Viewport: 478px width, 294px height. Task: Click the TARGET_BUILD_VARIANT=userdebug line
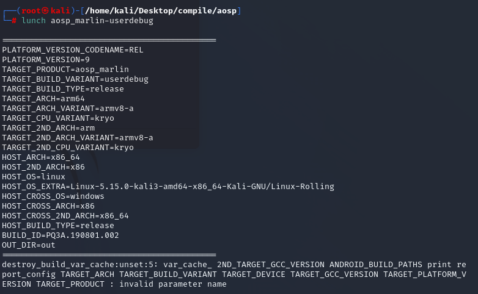(75, 79)
